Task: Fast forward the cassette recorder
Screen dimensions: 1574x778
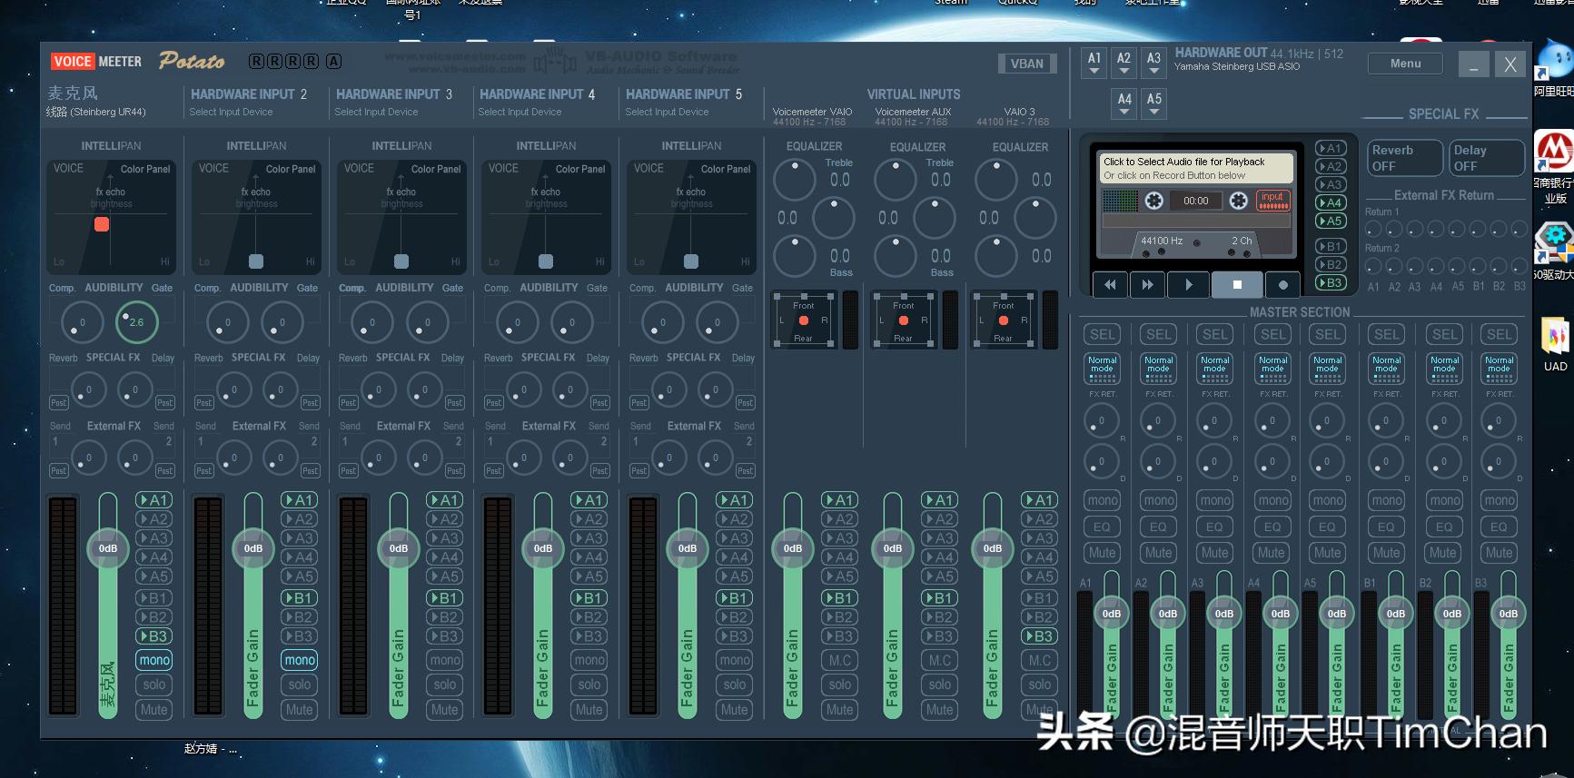Action: coord(1147,284)
